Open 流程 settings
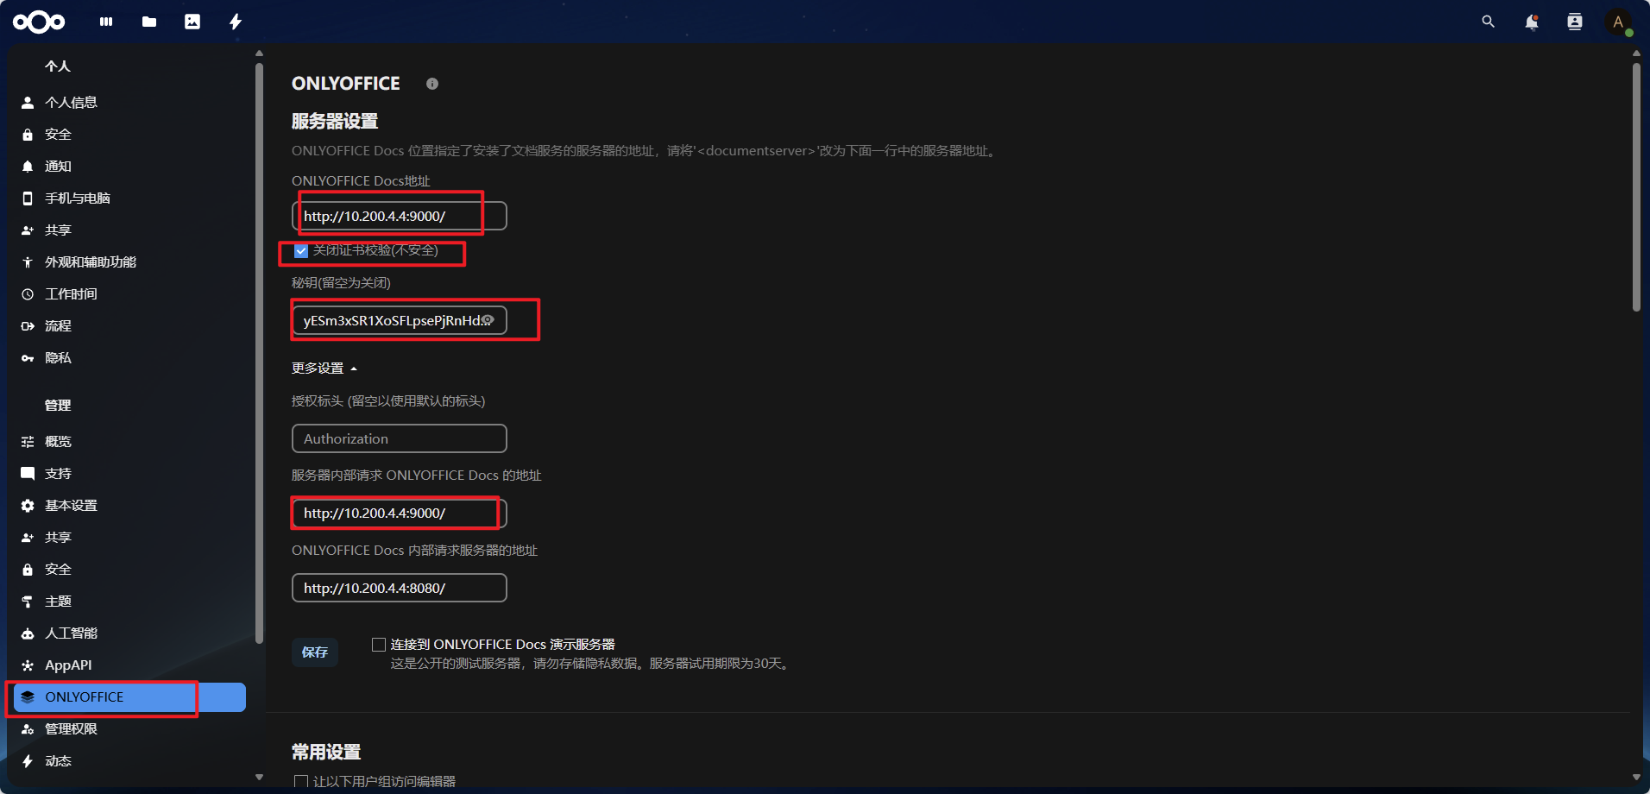This screenshot has width=1650, height=794. pos(129,326)
